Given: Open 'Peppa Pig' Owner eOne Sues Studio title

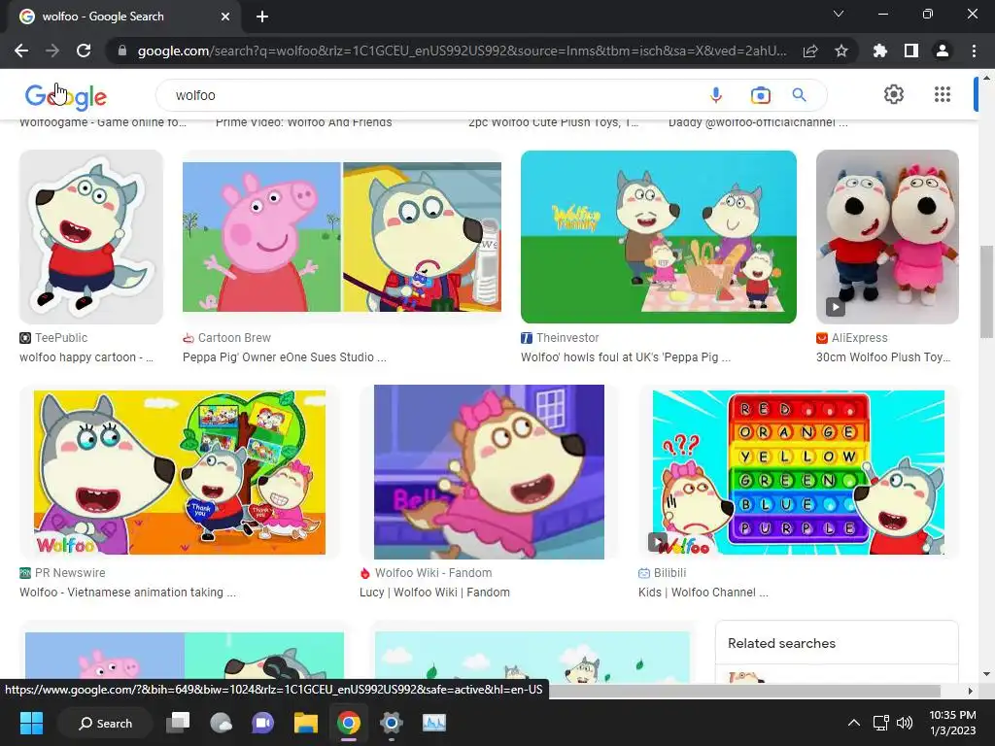Looking at the screenshot, I should click(285, 357).
